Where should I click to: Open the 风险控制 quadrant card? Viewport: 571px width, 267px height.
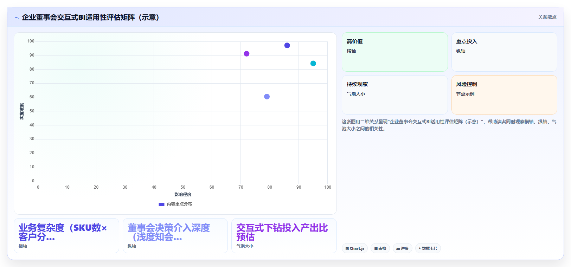click(504, 95)
